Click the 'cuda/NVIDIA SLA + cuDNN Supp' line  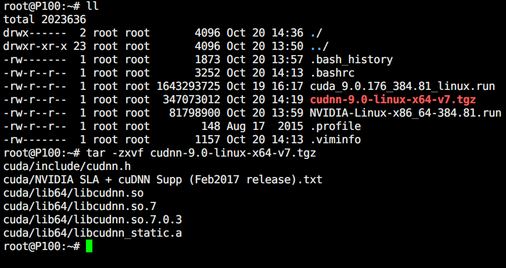163,180
